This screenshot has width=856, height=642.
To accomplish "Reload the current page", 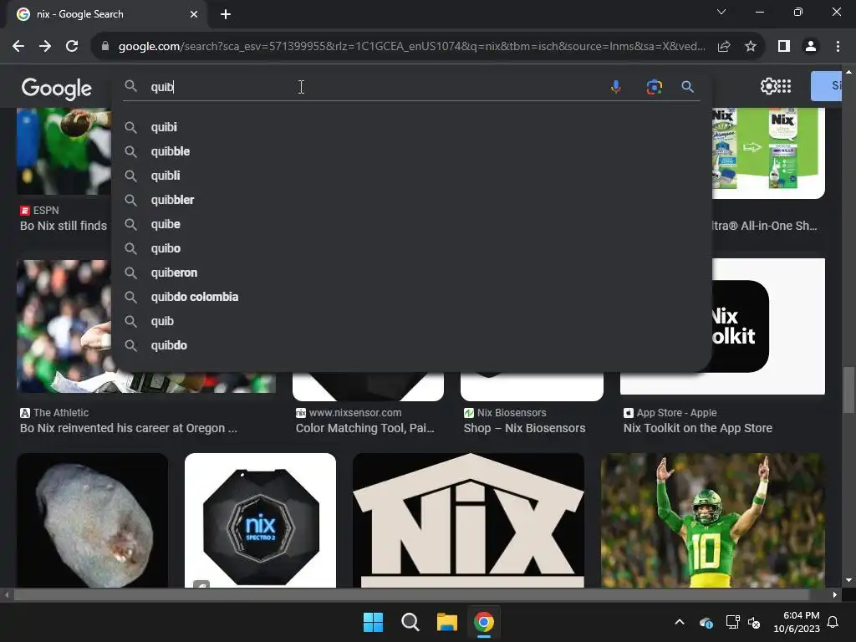I will point(72,47).
